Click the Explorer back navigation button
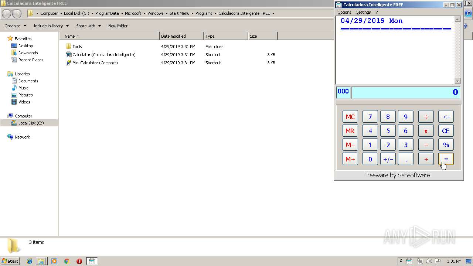 6,14
